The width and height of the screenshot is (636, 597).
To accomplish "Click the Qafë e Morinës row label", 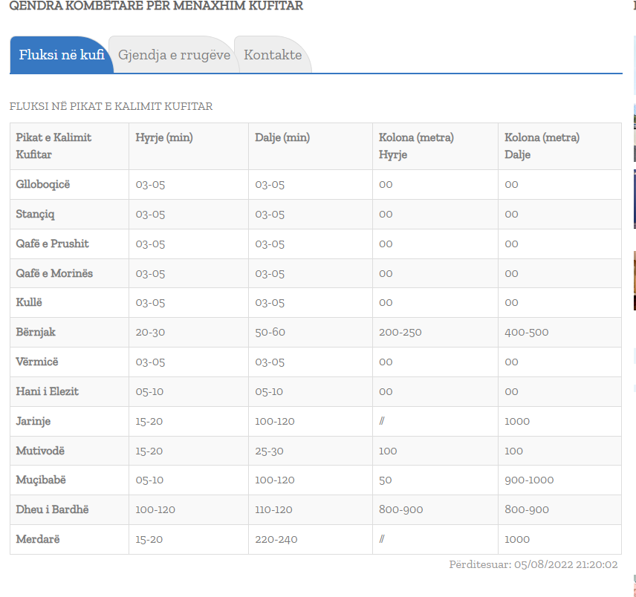I will tap(54, 273).
